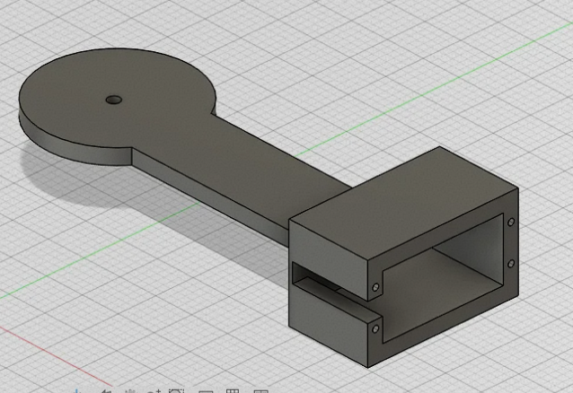Select the center hole of the circular disc
The image size is (573, 393).
point(114,100)
